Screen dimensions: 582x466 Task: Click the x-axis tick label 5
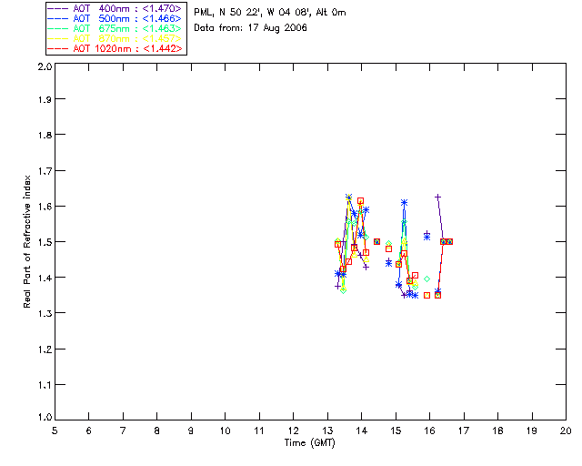pyautogui.click(x=55, y=431)
